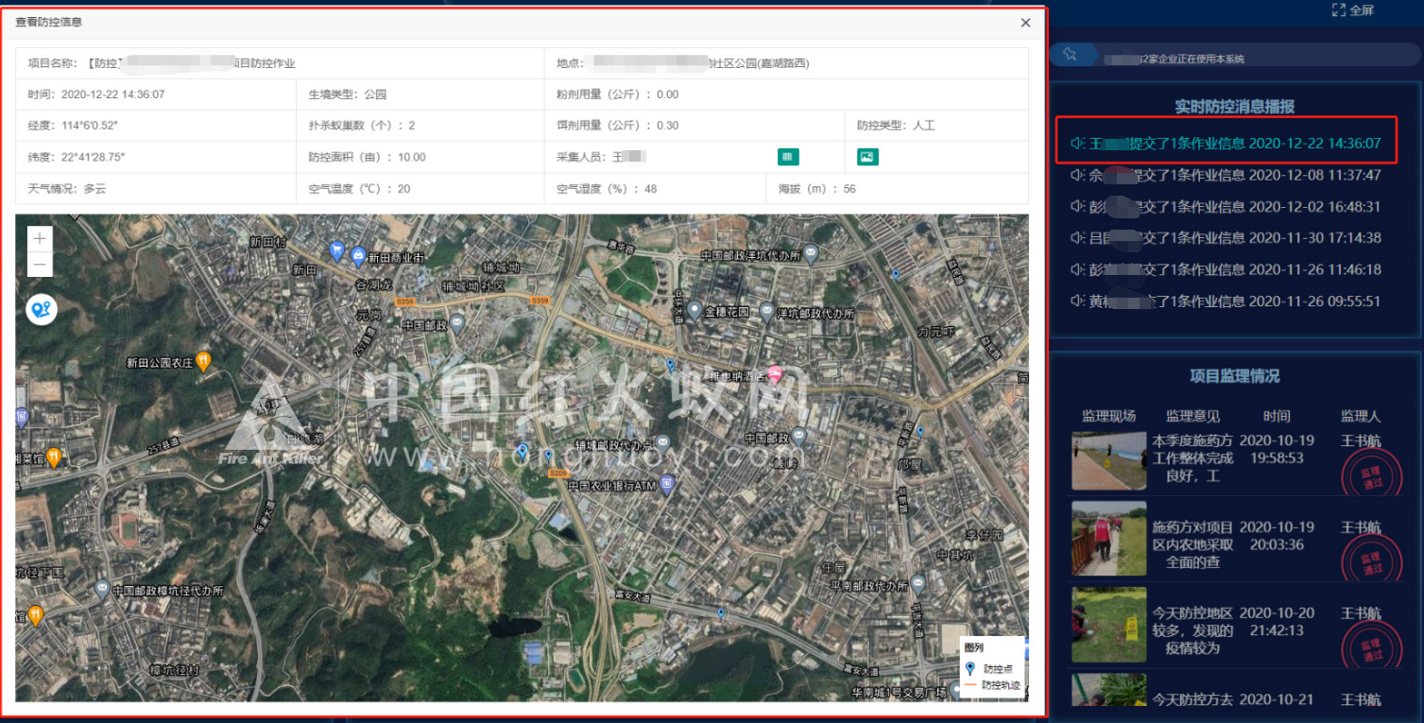View the second supervision photo dated 20:03:36
The image size is (1424, 723).
(1108, 538)
